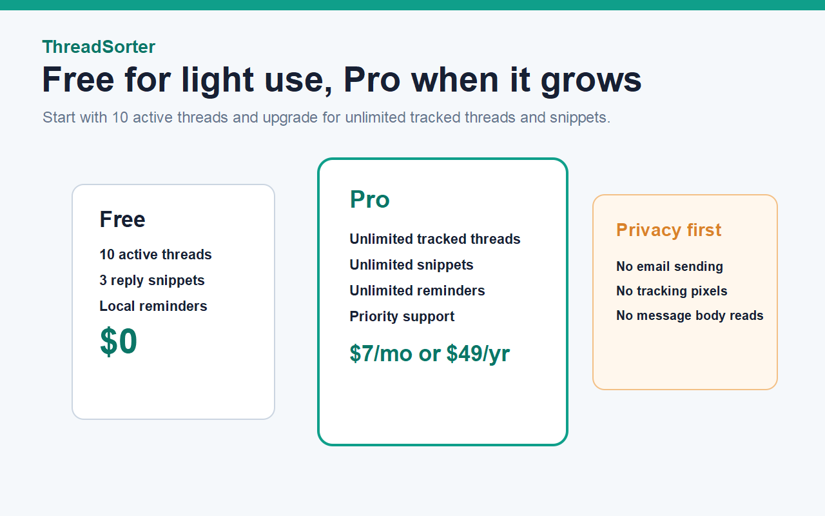The height and width of the screenshot is (516, 825).
Task: Select the Pro plan card title
Action: click(x=369, y=199)
